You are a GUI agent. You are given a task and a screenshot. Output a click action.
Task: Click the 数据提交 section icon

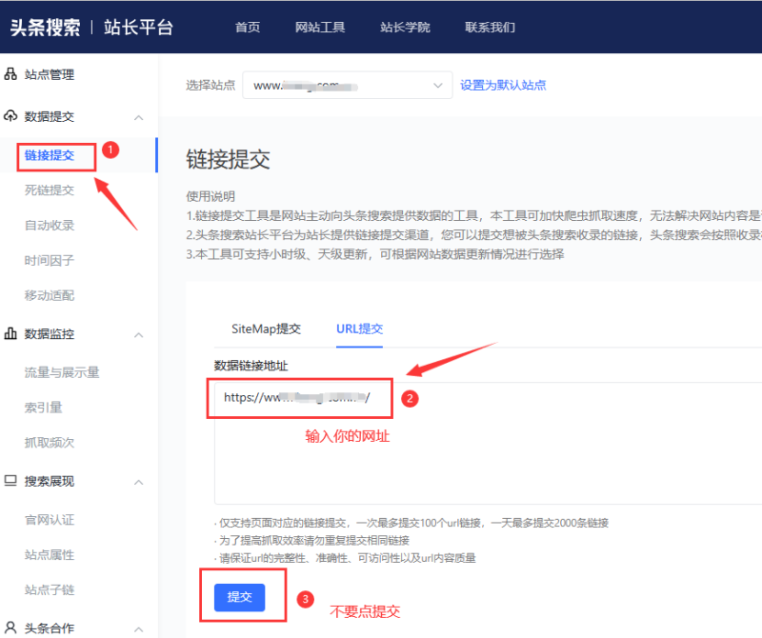coord(10,116)
